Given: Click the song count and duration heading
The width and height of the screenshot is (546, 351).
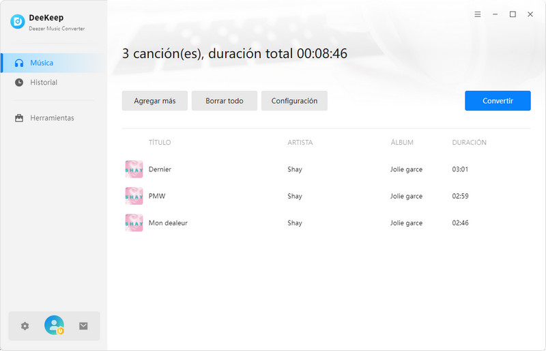Looking at the screenshot, I should coord(234,54).
